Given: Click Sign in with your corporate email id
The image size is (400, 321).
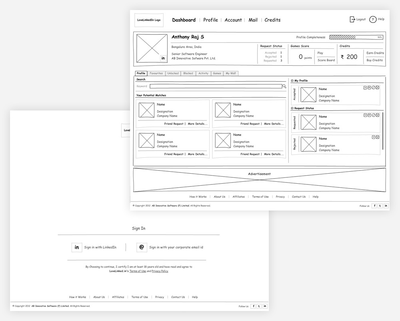Looking at the screenshot, I should click(176, 247).
